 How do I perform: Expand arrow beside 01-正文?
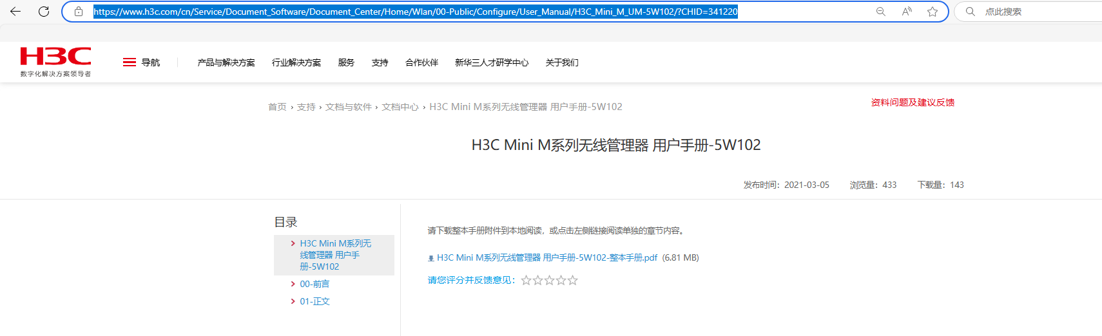point(293,301)
